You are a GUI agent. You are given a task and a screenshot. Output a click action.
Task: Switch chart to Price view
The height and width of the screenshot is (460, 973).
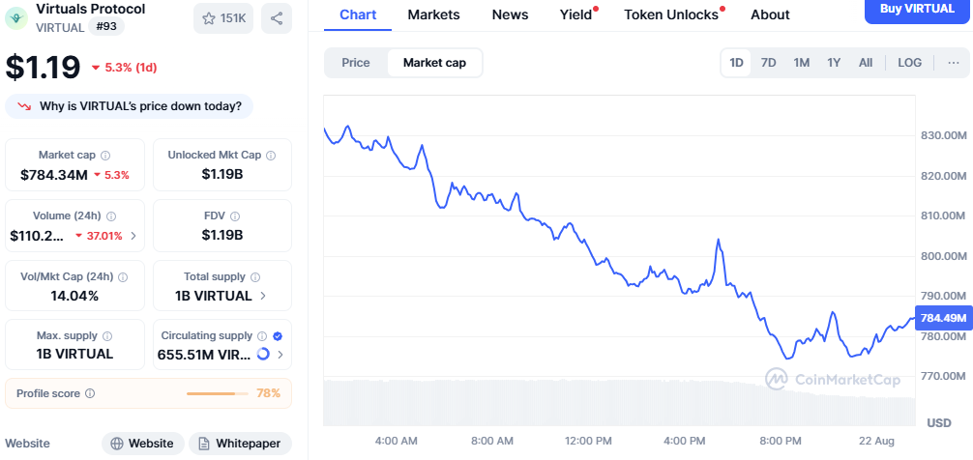(356, 63)
